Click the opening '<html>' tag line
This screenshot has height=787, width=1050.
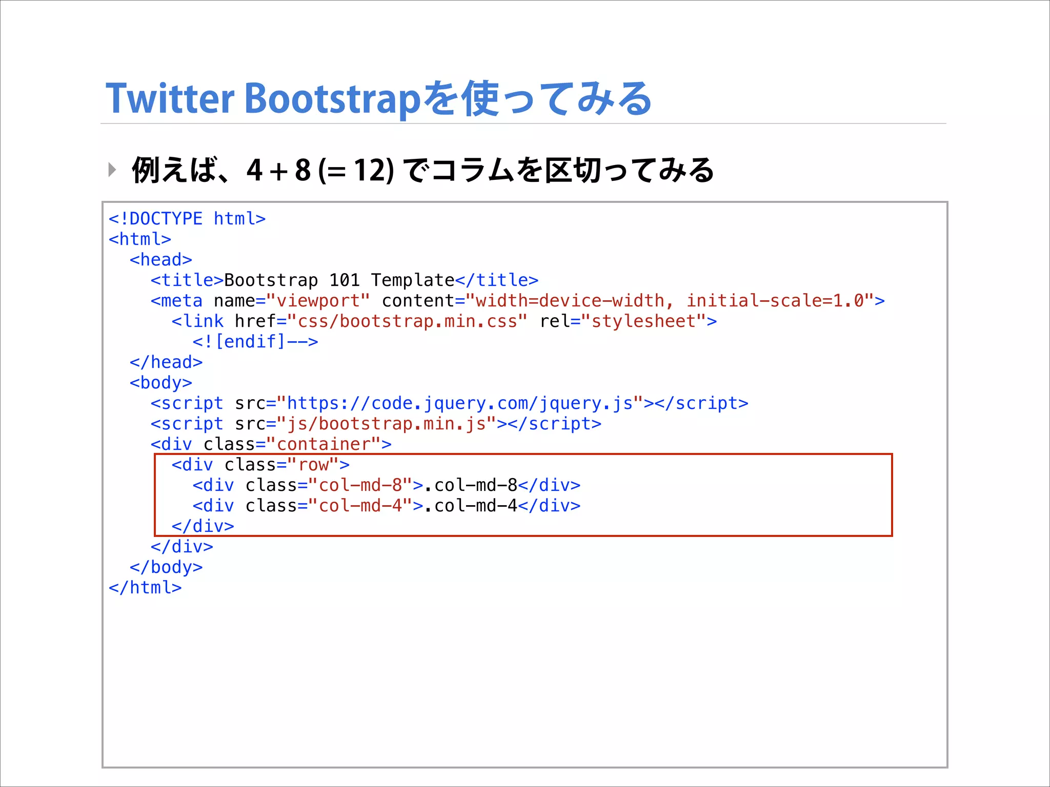point(140,239)
